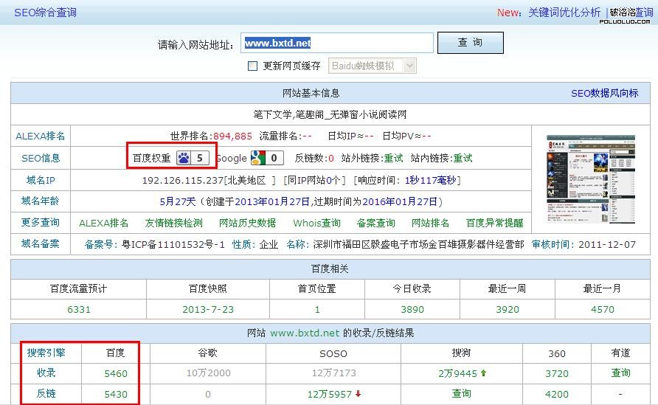658x405 pixels.
Task: Click the 域名年龄 row label
Action: (41, 201)
